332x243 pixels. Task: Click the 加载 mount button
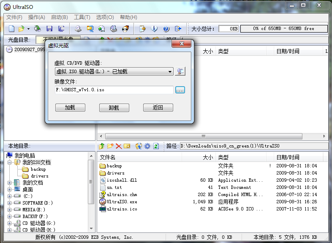click(x=70, y=108)
